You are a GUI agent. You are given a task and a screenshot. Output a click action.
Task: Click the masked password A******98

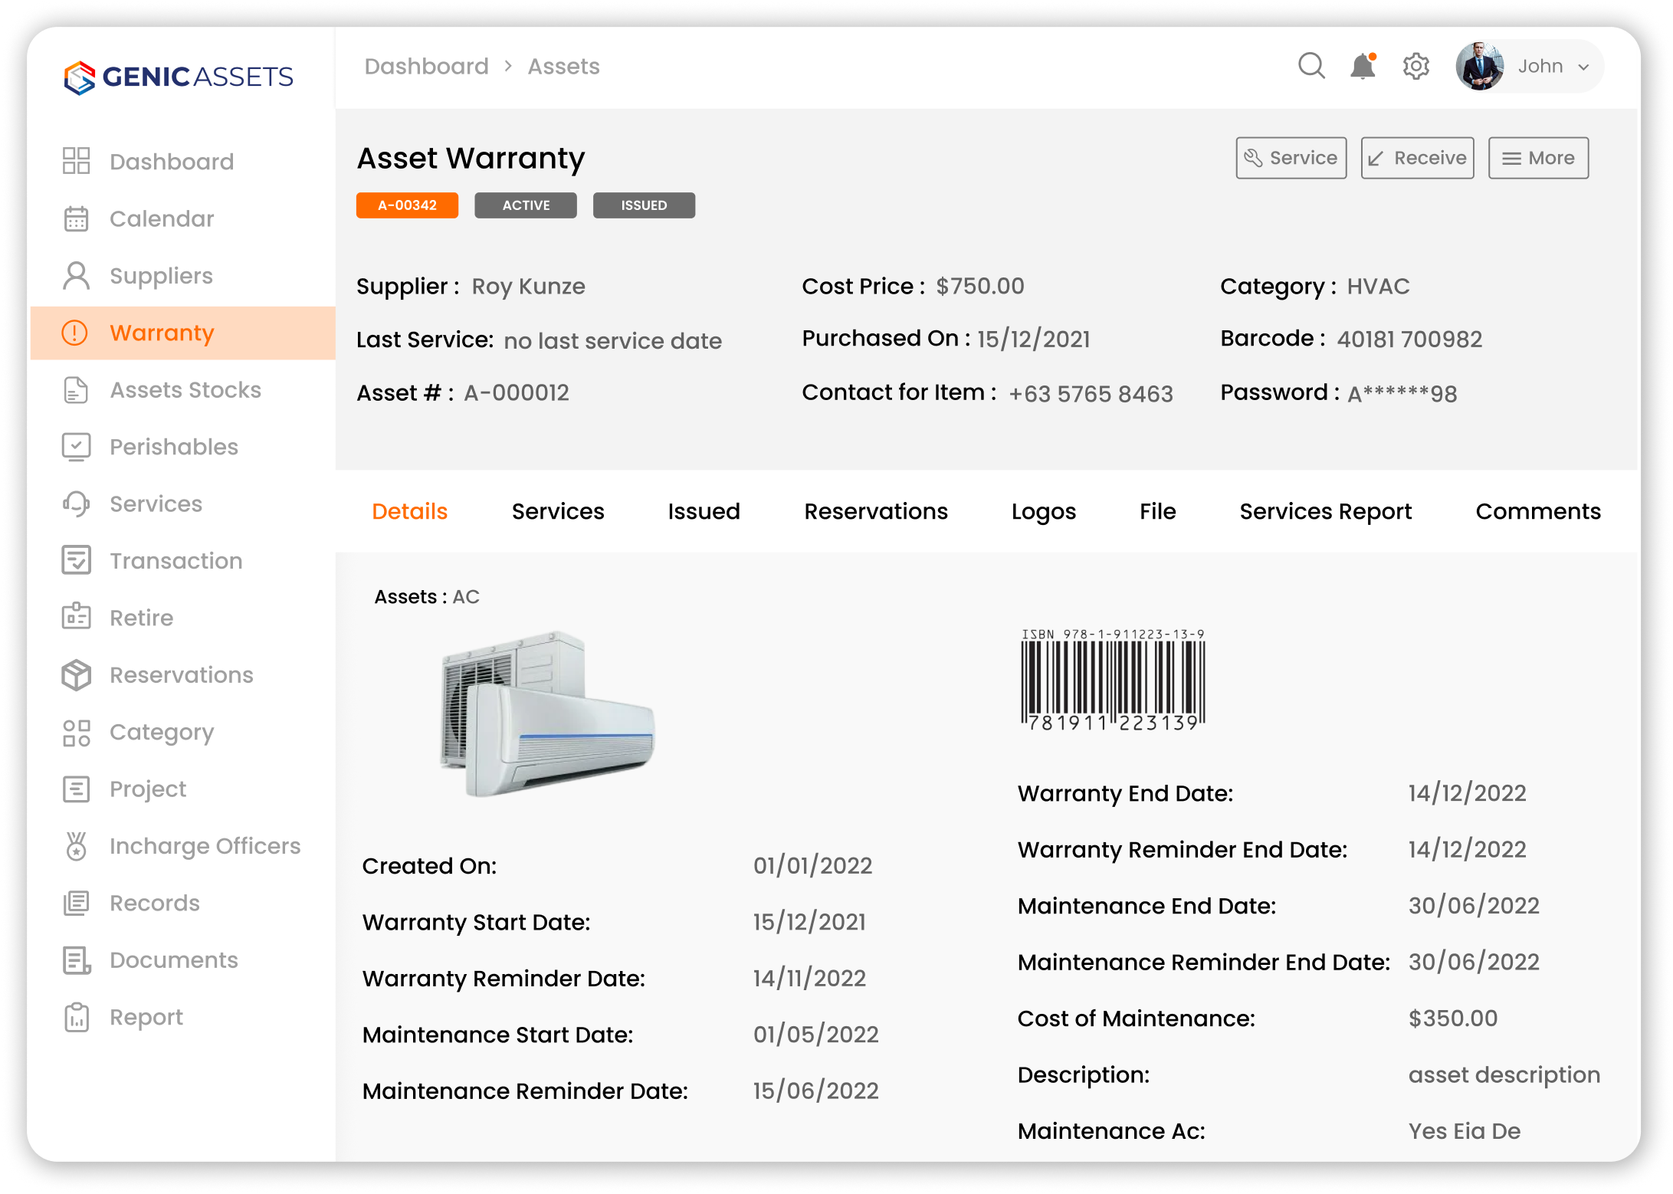point(1402,394)
